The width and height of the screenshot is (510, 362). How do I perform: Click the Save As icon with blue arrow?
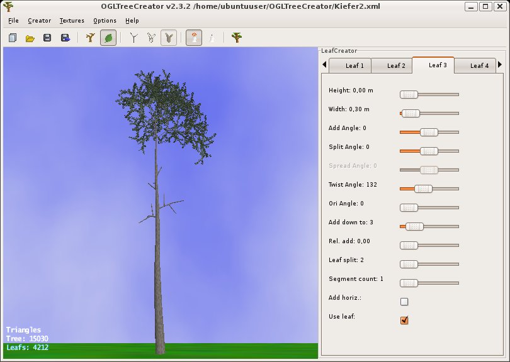point(65,38)
